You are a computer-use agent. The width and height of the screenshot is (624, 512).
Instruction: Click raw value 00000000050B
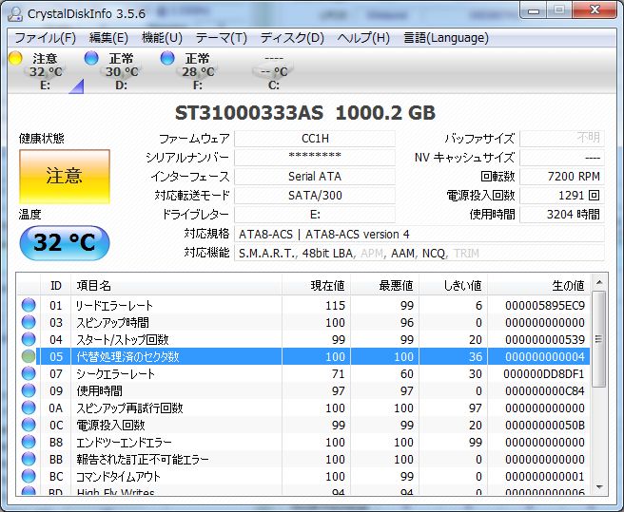tap(545, 425)
